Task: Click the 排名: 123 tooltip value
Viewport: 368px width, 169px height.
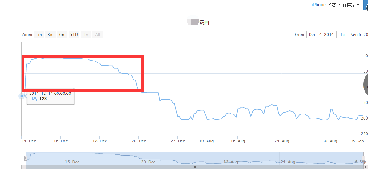Action: click(x=38, y=99)
